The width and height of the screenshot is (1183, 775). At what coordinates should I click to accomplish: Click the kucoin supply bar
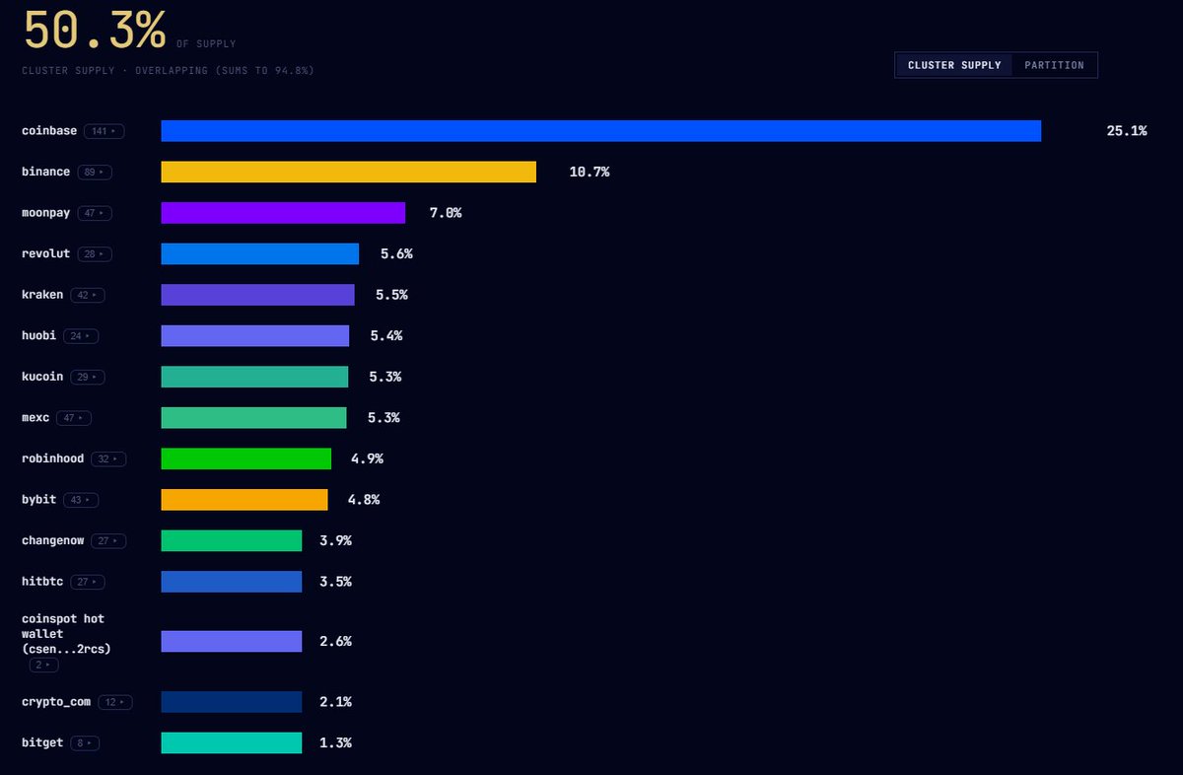point(254,377)
